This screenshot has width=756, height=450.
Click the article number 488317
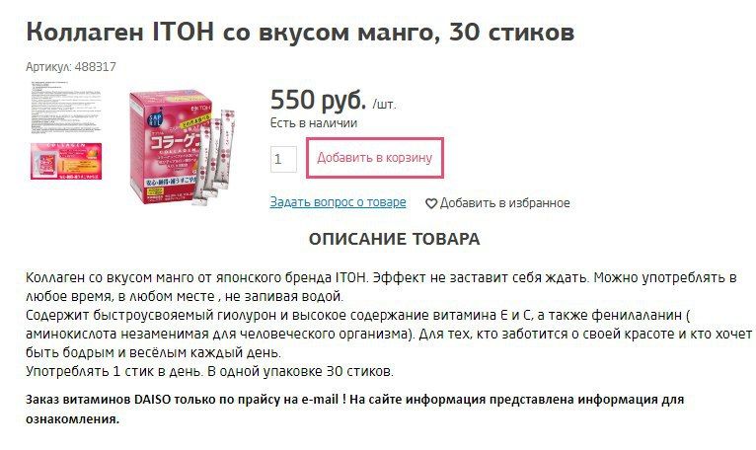click(x=96, y=66)
